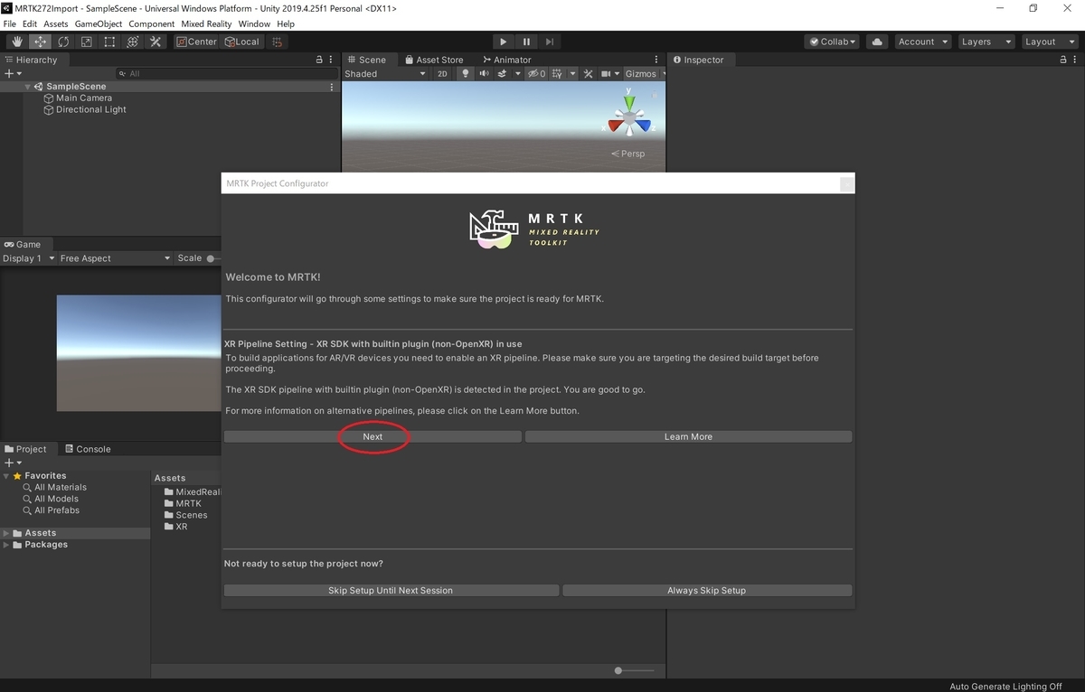Select Directional Light in Hierarchy
This screenshot has width=1085, height=692.
pyautogui.click(x=91, y=109)
